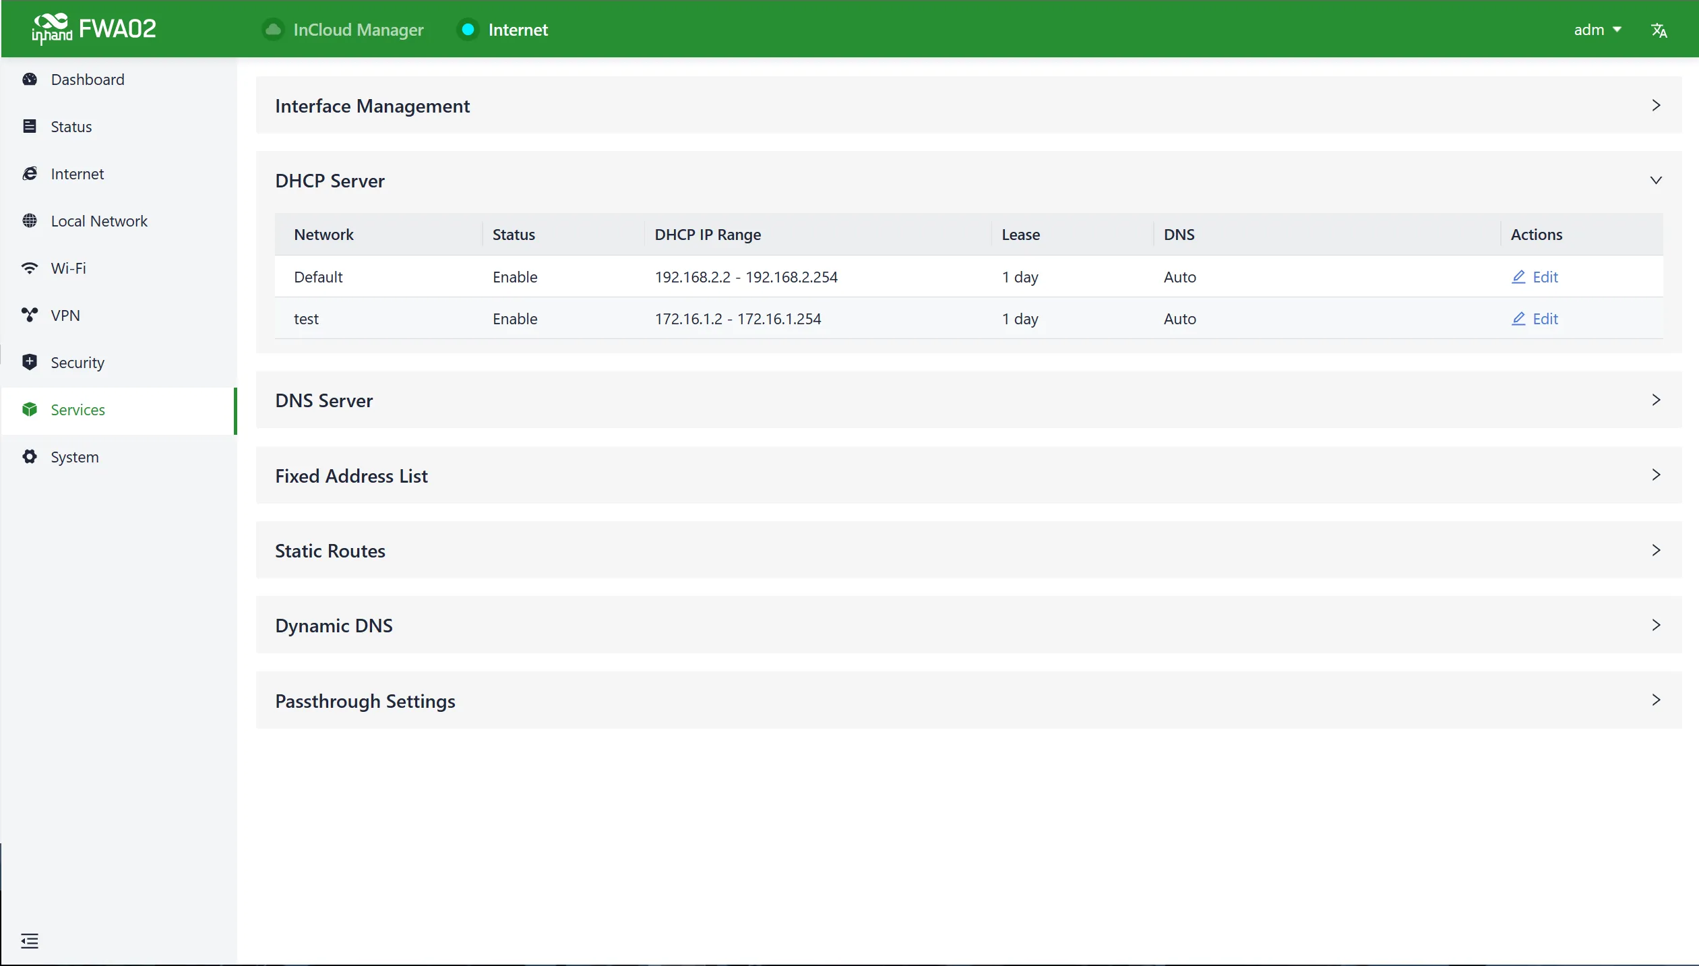Collapse the sidebar using the fold icon
The width and height of the screenshot is (1699, 966).
point(30,941)
